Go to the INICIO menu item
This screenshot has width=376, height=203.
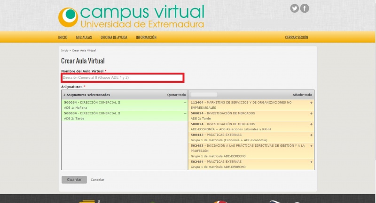(x=63, y=38)
